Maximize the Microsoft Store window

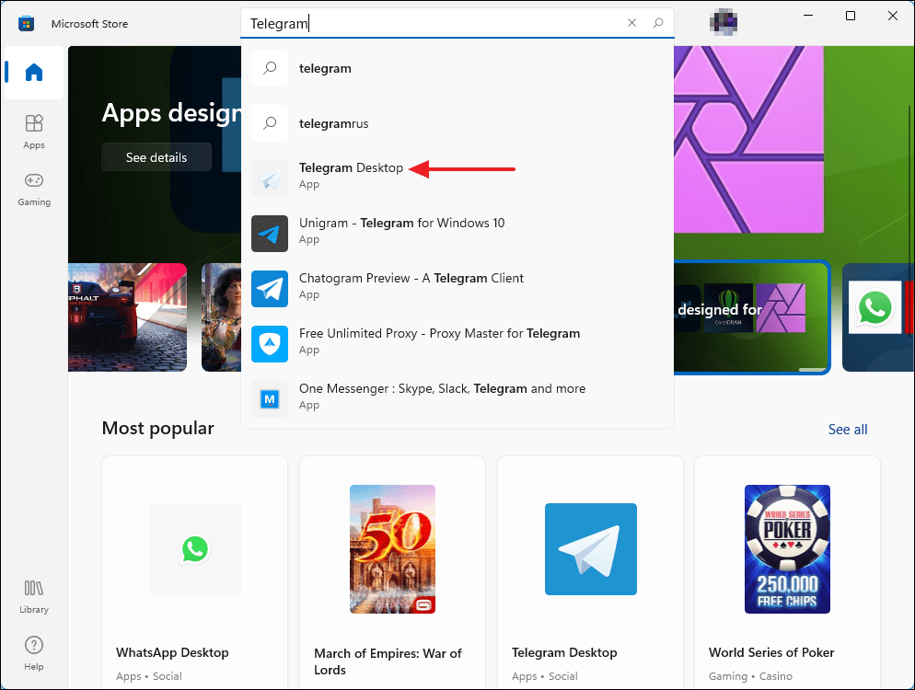(851, 16)
